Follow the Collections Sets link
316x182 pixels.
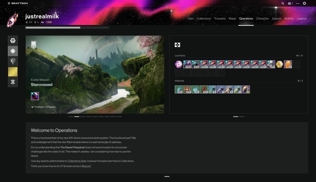point(77,161)
